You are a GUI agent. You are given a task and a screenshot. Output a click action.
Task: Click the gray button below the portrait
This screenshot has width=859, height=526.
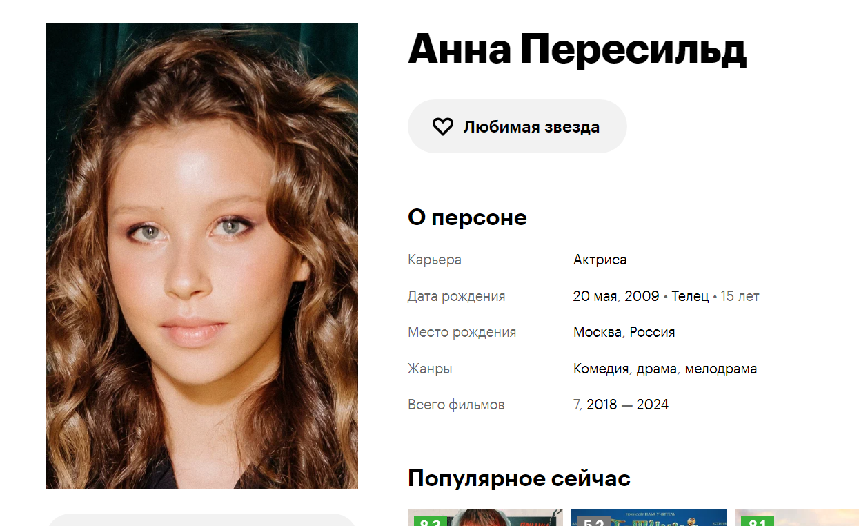(201, 520)
